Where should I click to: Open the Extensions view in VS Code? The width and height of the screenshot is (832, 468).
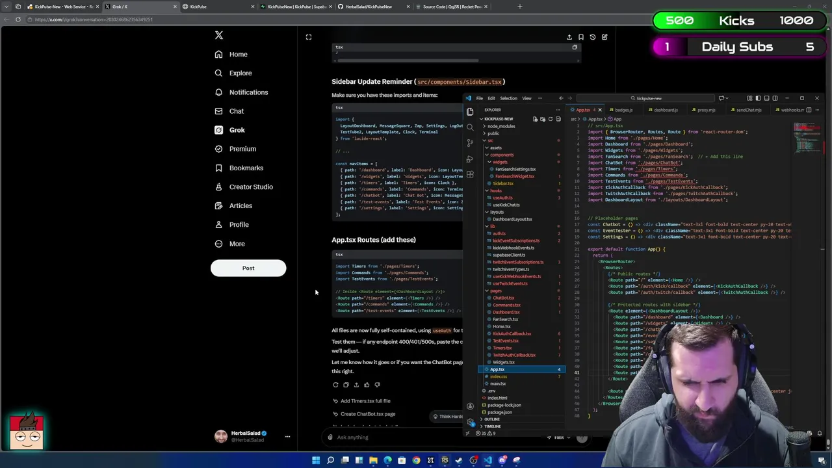tap(470, 174)
